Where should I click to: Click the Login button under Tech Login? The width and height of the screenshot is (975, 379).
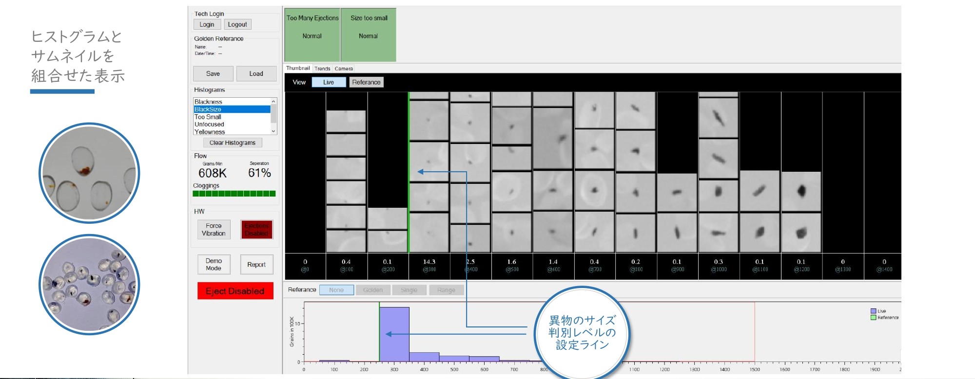(x=207, y=24)
